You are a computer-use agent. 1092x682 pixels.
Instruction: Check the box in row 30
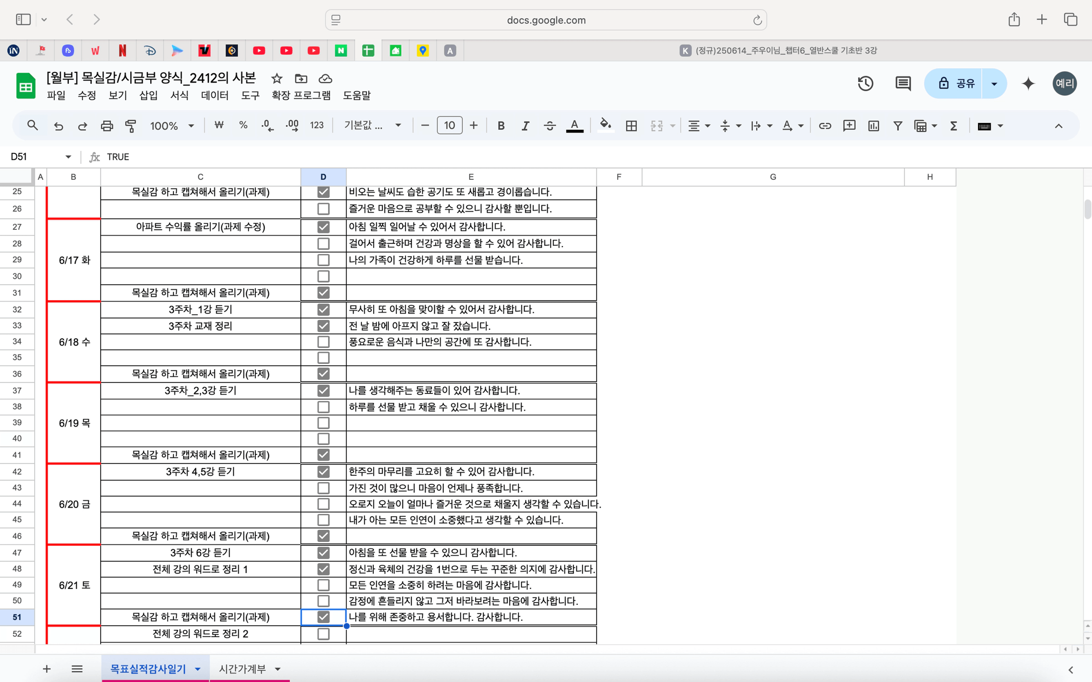pyautogui.click(x=324, y=276)
